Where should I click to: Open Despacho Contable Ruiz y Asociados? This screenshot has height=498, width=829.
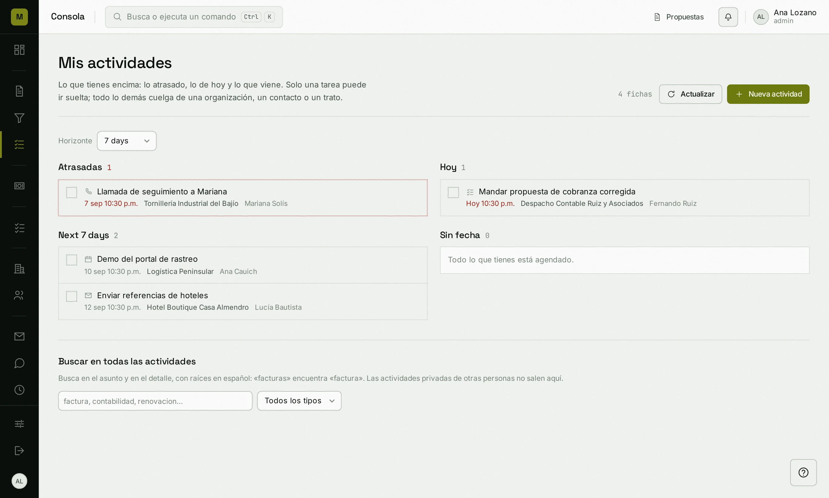click(582, 203)
